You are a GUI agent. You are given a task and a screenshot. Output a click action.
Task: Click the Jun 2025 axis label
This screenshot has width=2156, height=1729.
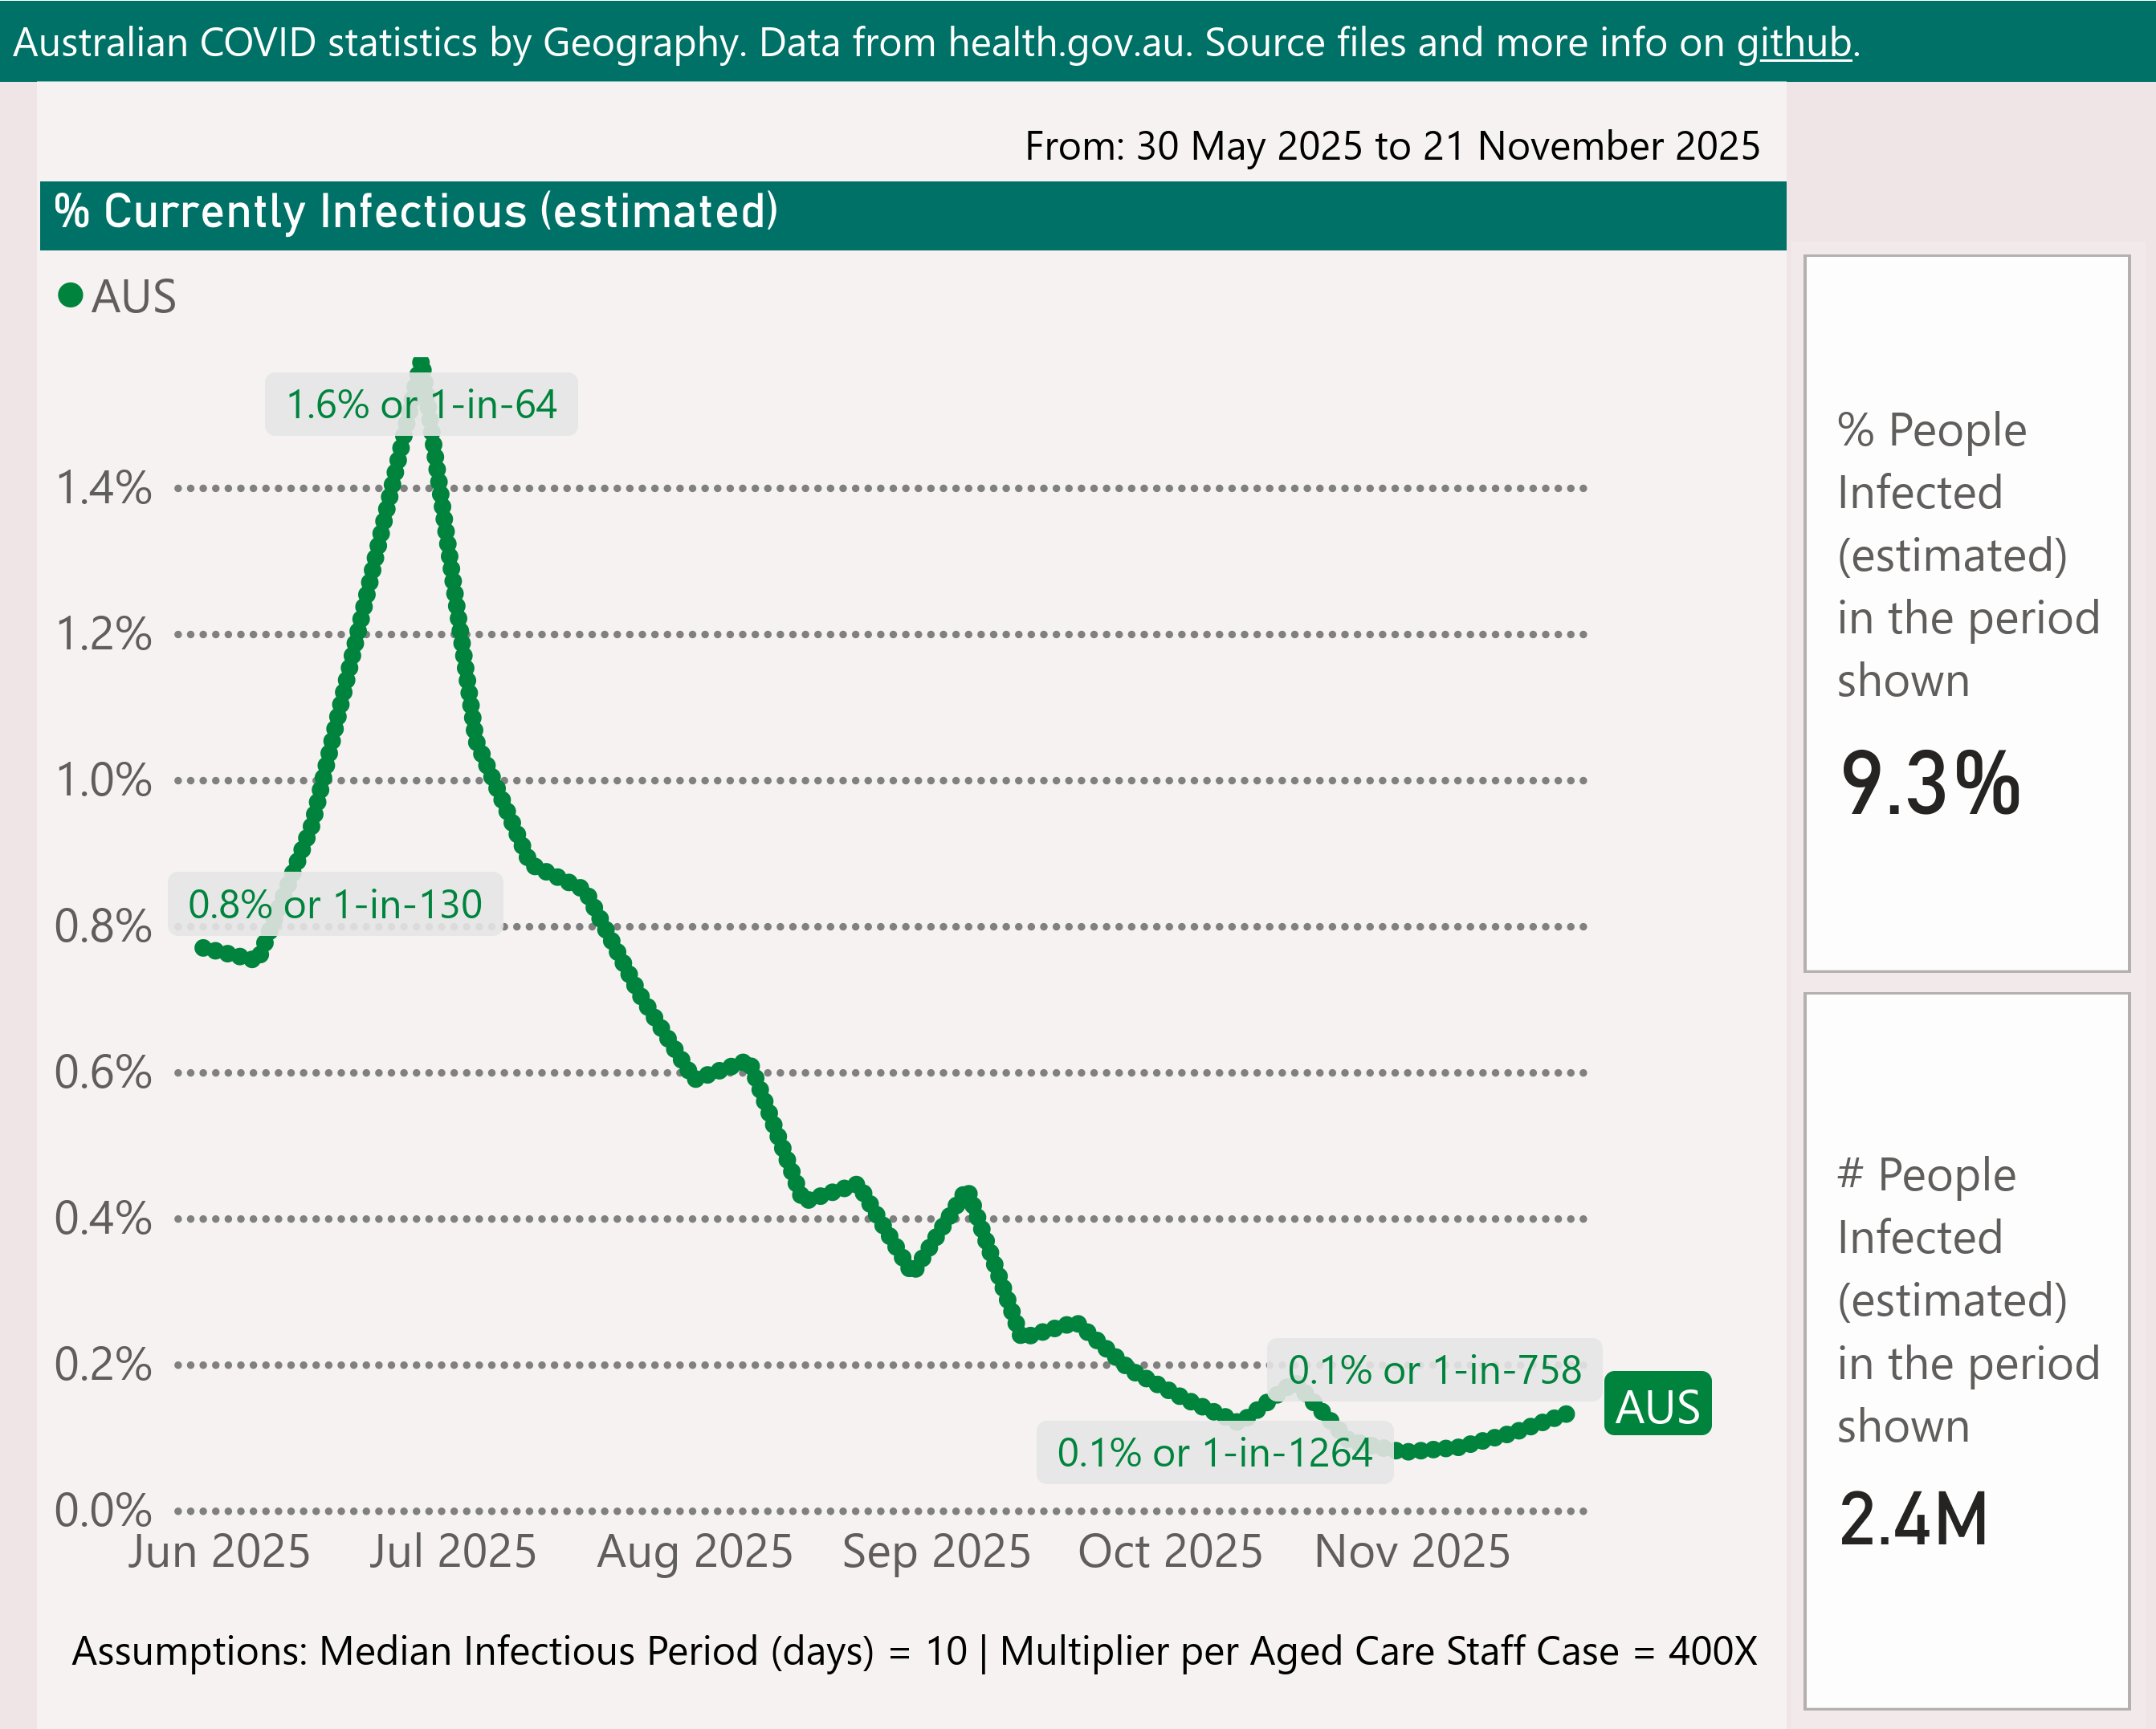[x=219, y=1552]
